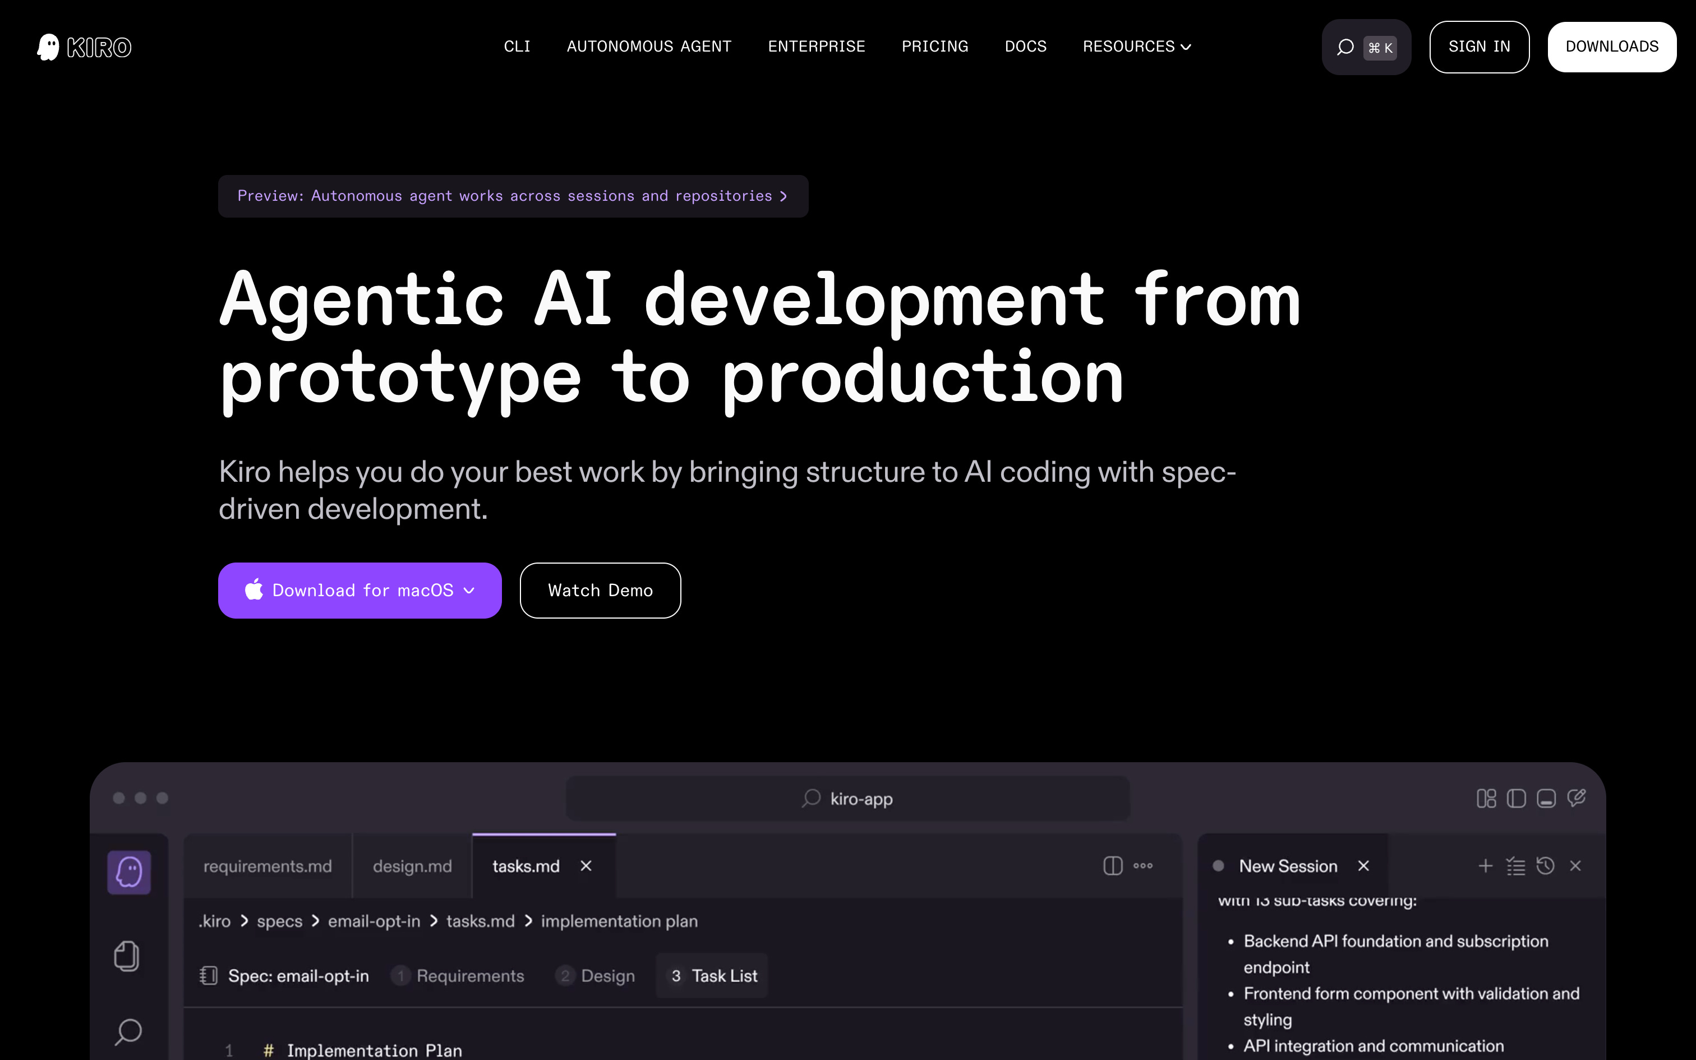1696x1060 pixels.
Task: Select the Task List spec step
Action: [x=713, y=976]
